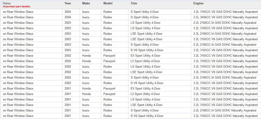Select the 2002 Honda Passport EX trim cell
The image size is (261, 119).
coord(145,56)
